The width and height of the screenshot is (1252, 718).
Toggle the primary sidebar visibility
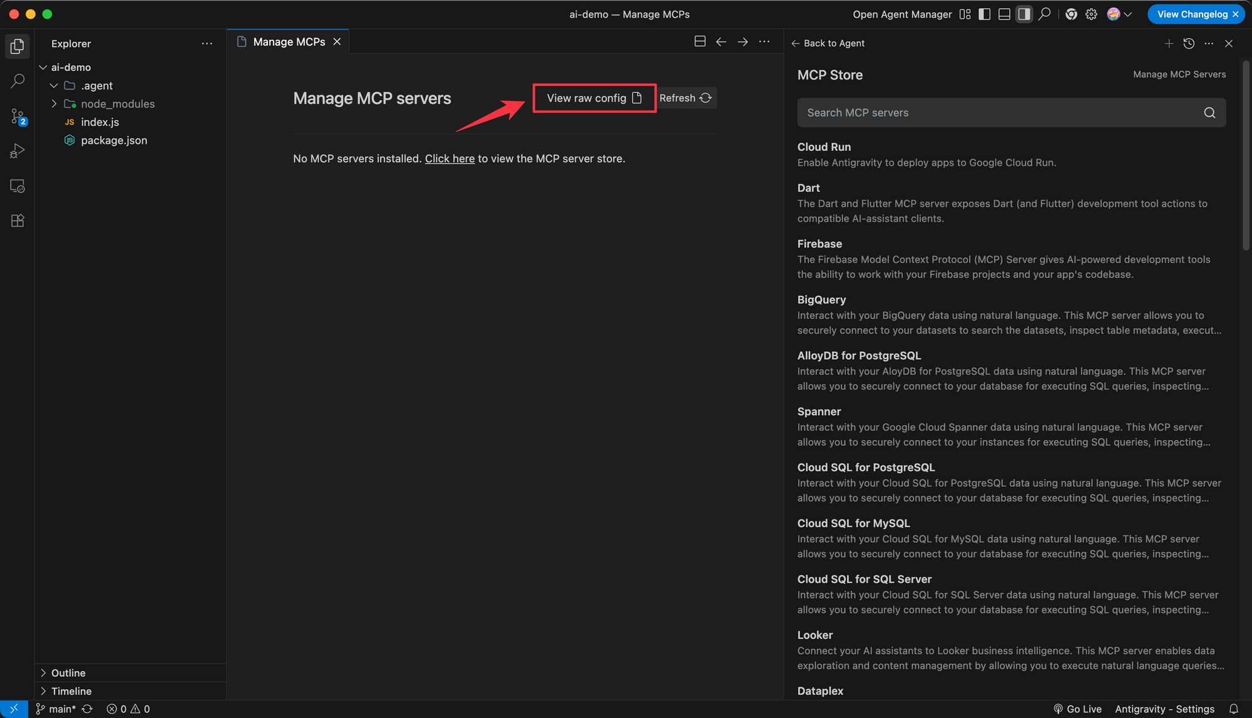(x=985, y=14)
